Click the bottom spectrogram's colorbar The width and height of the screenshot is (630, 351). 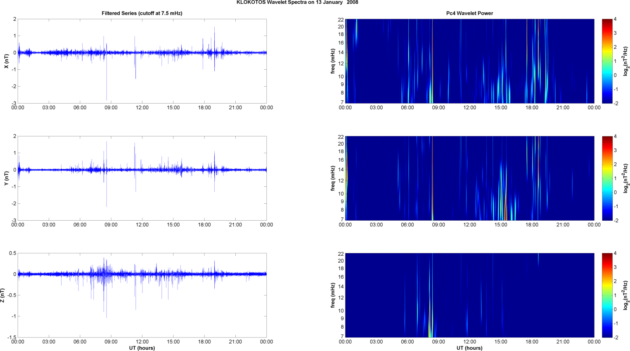tap(607, 295)
